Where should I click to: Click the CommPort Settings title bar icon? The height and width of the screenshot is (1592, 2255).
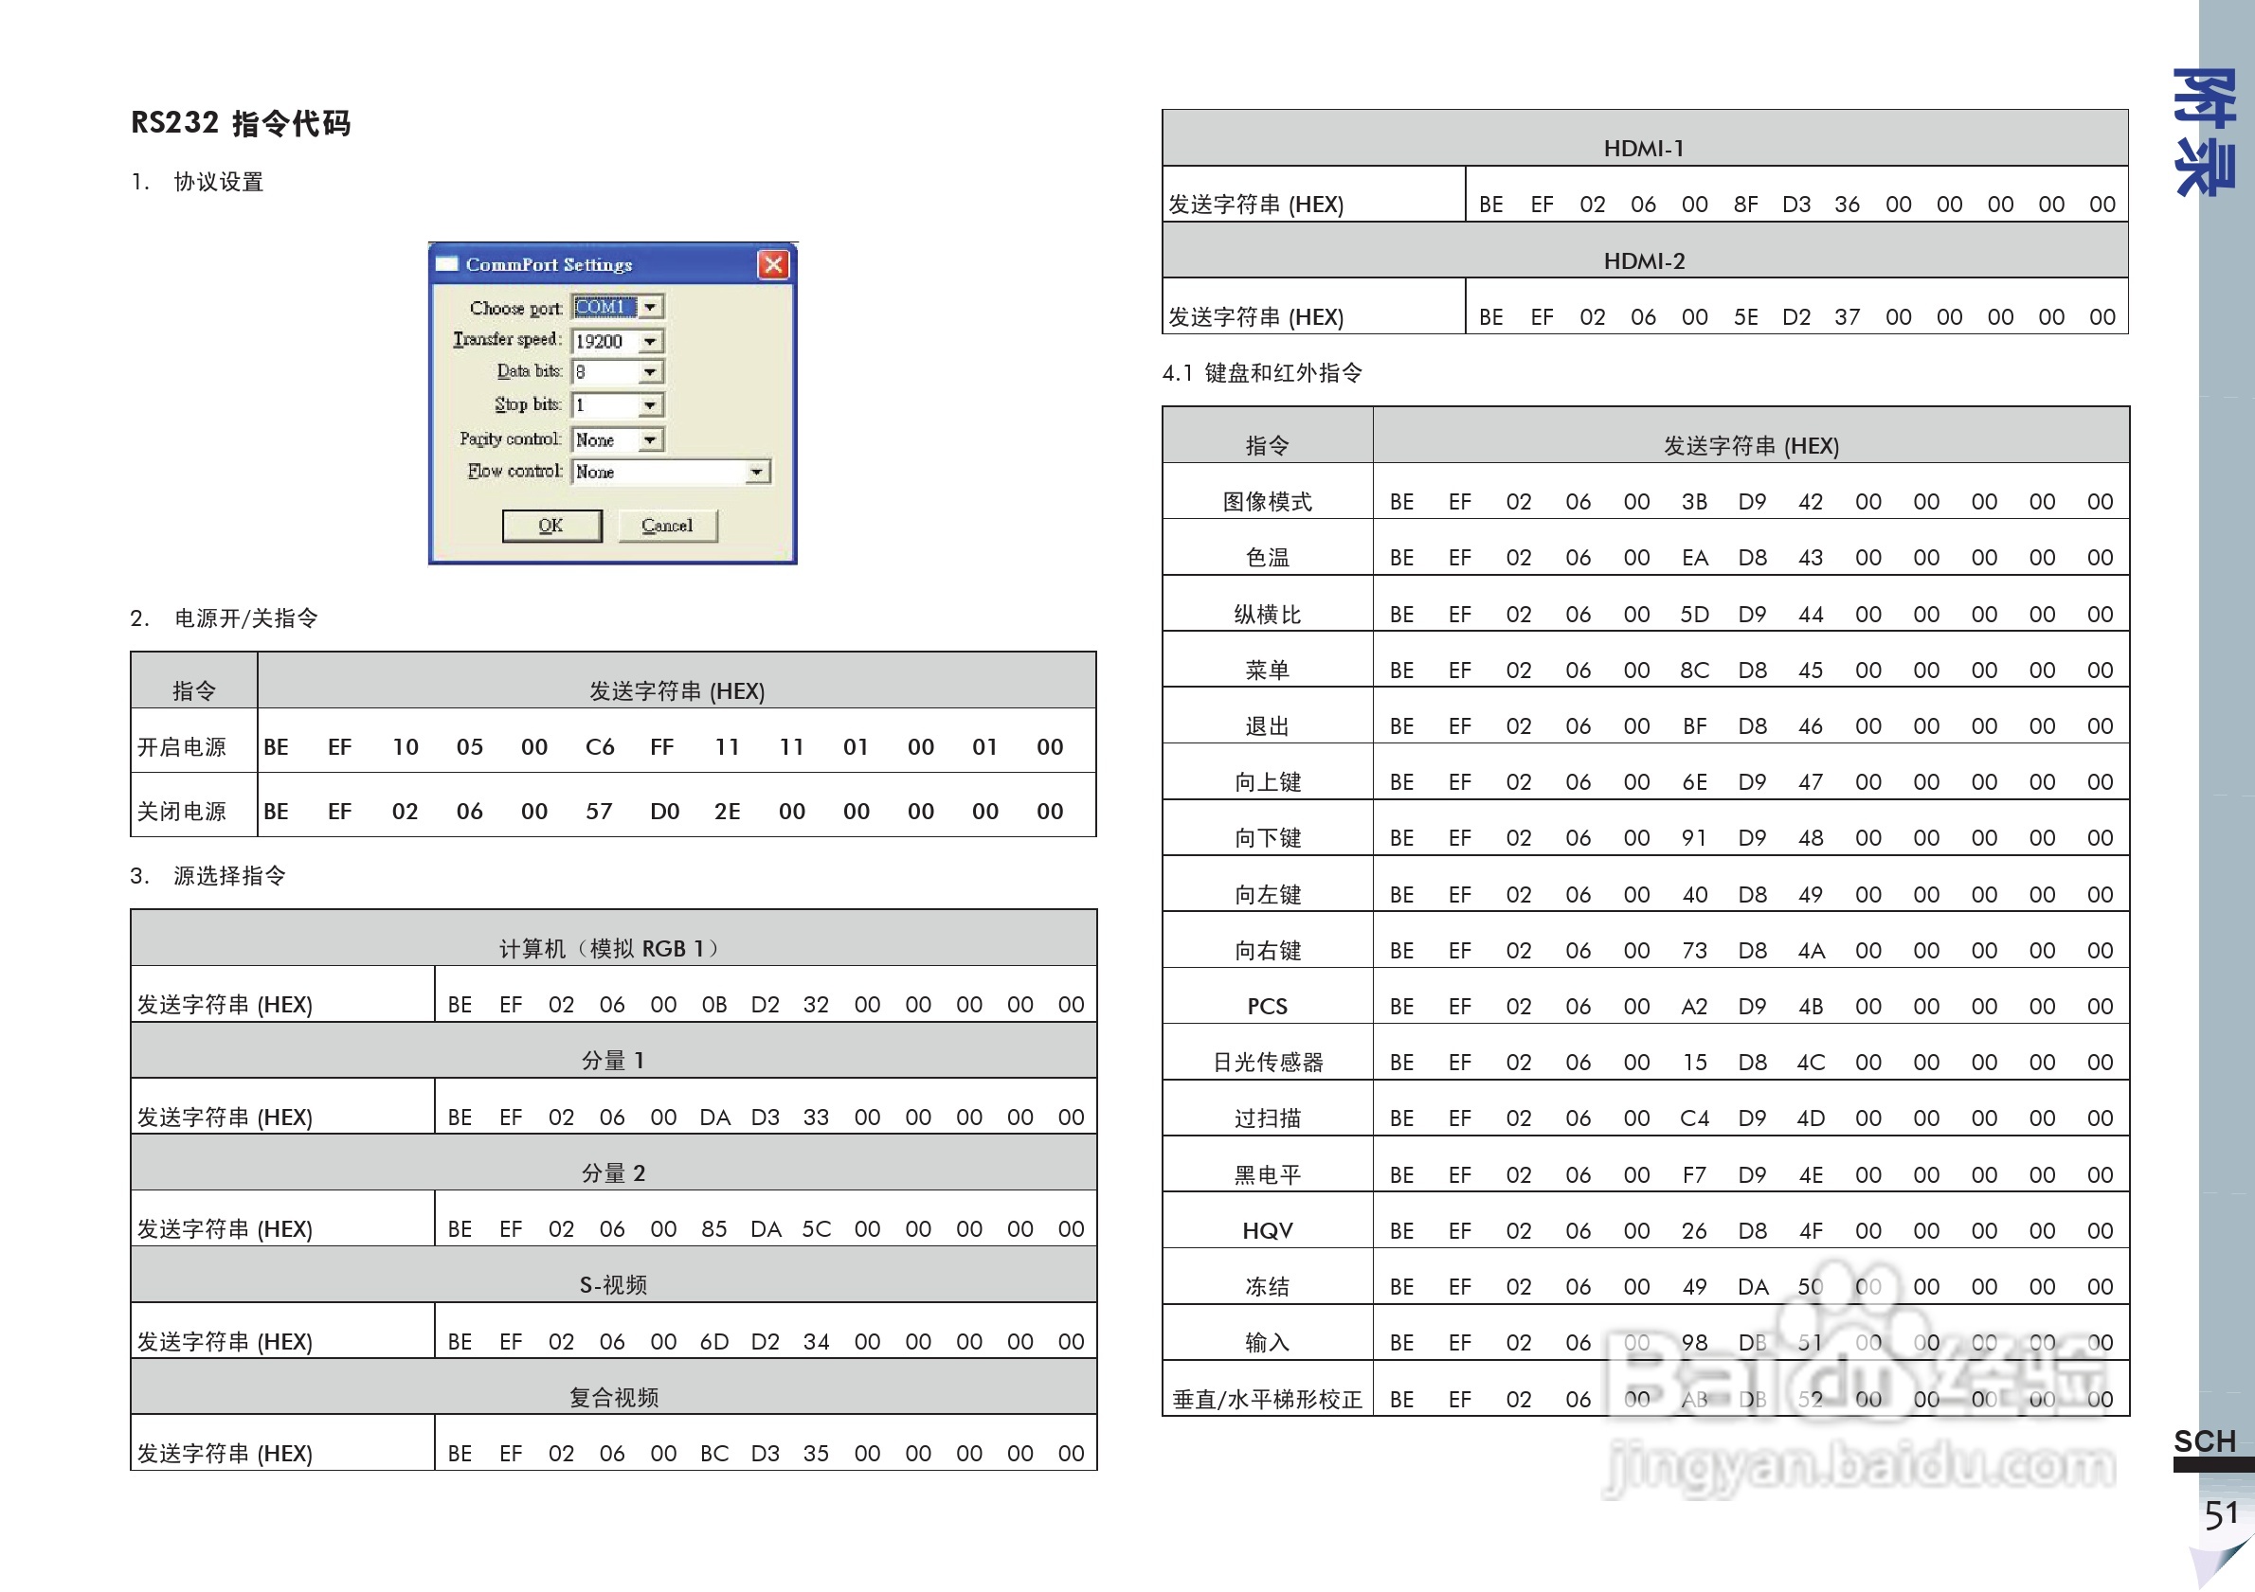click(450, 263)
